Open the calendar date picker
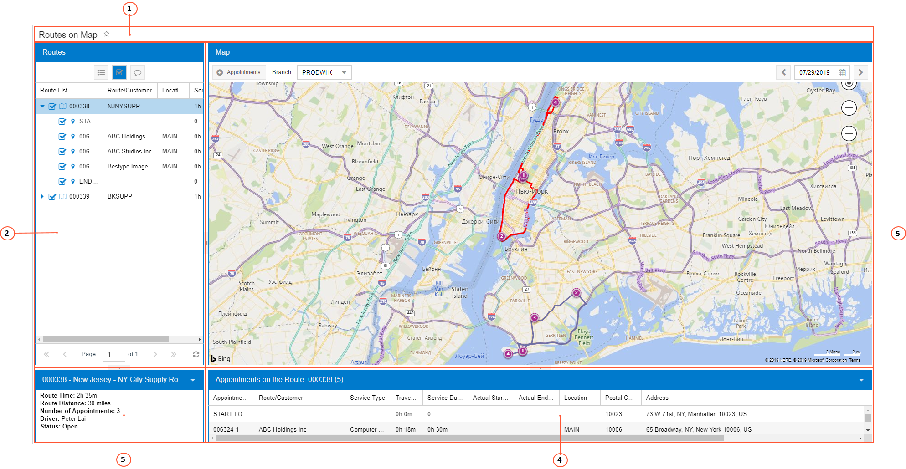Image resolution: width=906 pixels, height=469 pixels. (842, 72)
